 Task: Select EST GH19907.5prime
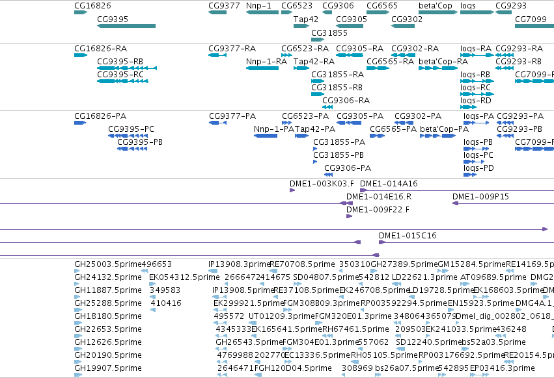click(108, 368)
